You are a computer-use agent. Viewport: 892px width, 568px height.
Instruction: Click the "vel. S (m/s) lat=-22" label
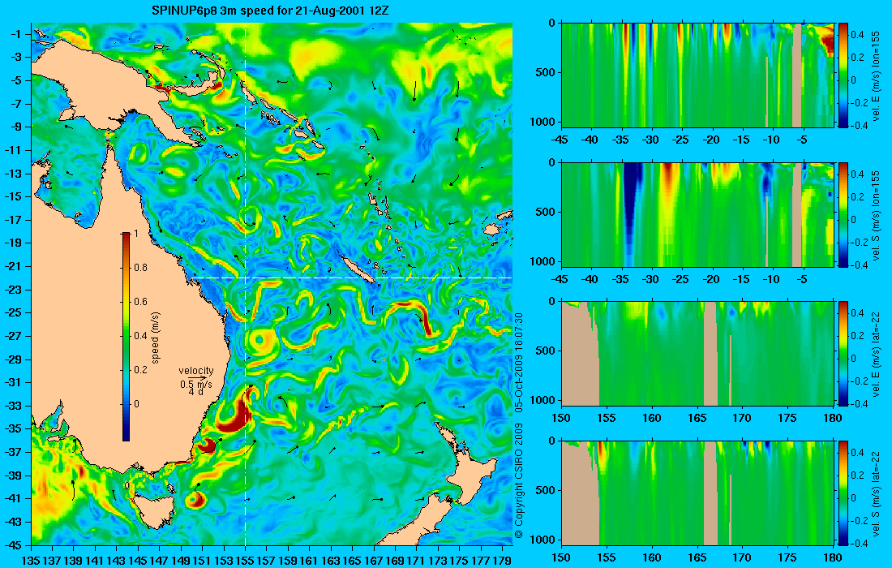[x=876, y=493]
